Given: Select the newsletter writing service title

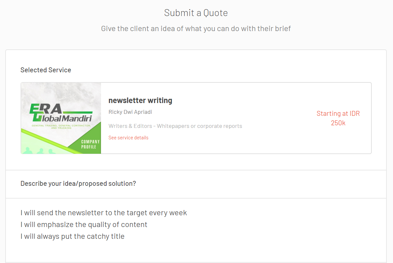Looking at the screenshot, I should [x=140, y=100].
